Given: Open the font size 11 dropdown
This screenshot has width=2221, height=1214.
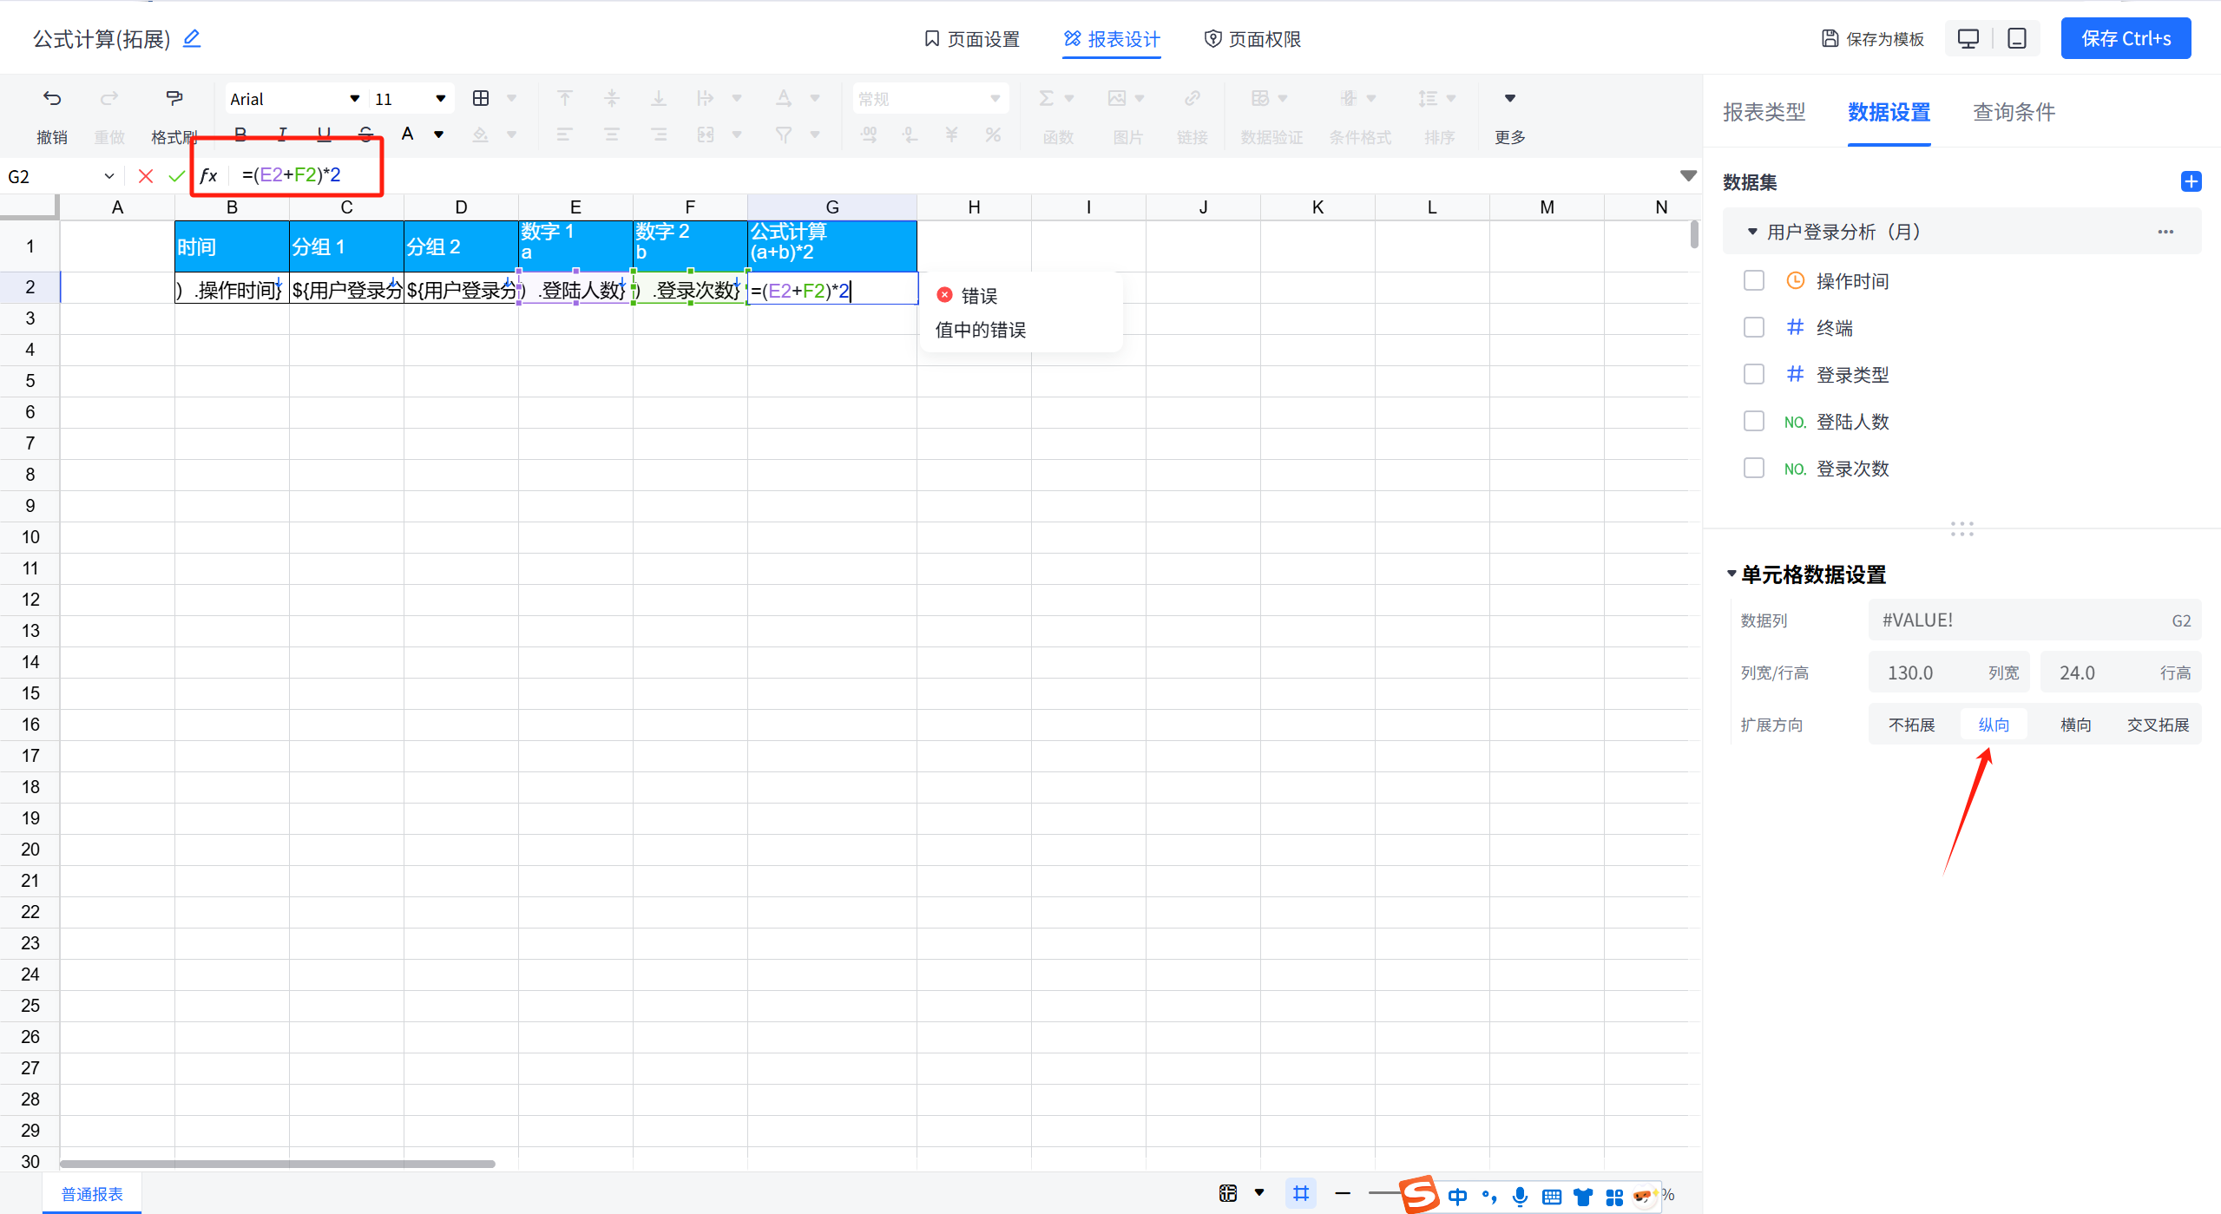Looking at the screenshot, I should coord(440,99).
